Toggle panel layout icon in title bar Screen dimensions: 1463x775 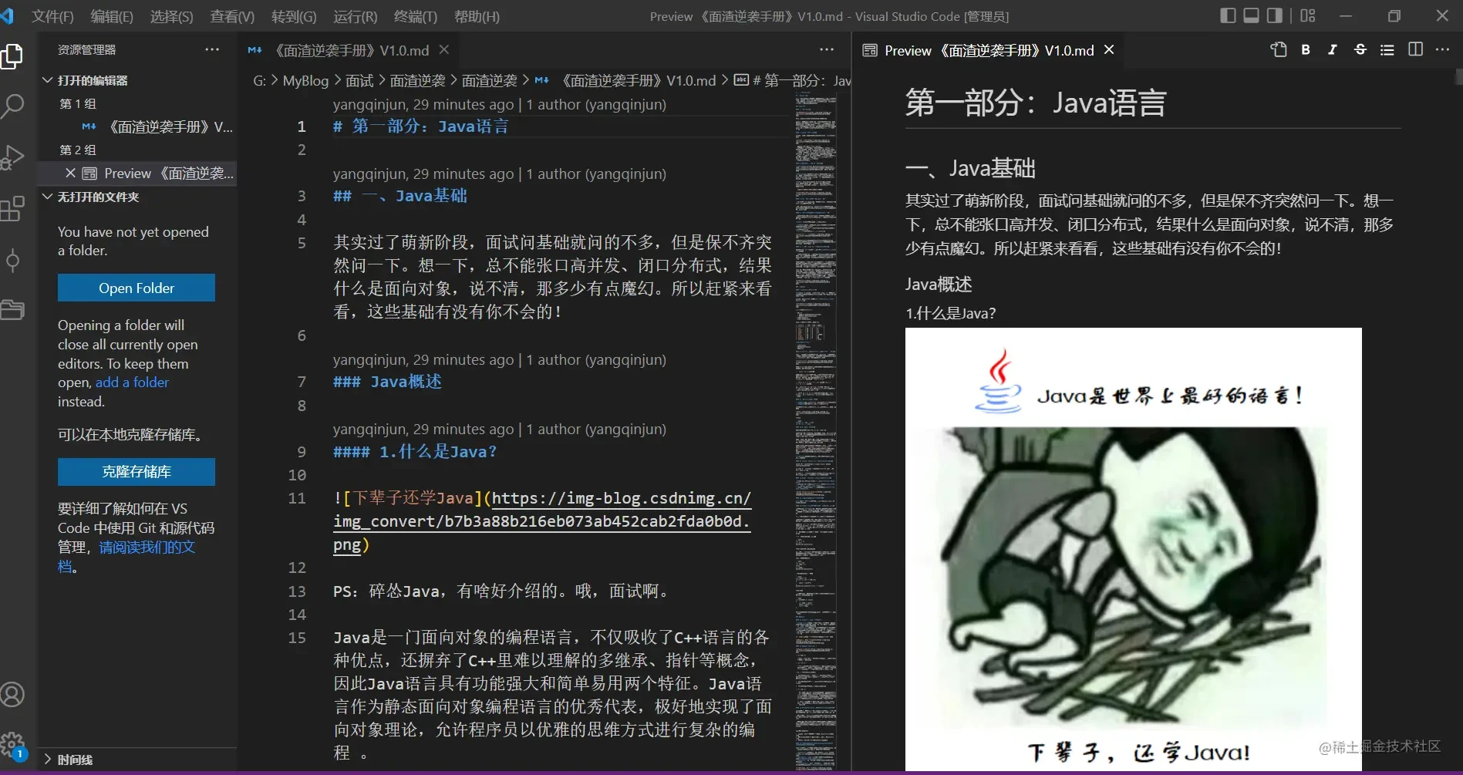tap(1251, 16)
